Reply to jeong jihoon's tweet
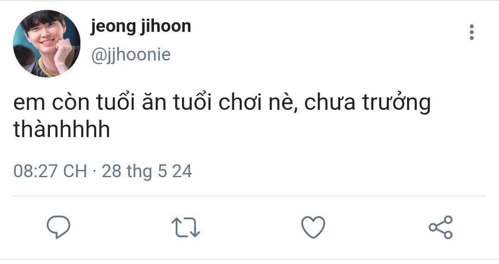Viewport: 499px width, 264px height. (59, 227)
